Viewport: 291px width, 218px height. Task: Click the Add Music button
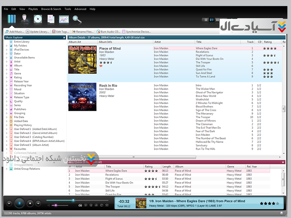(x=15, y=32)
